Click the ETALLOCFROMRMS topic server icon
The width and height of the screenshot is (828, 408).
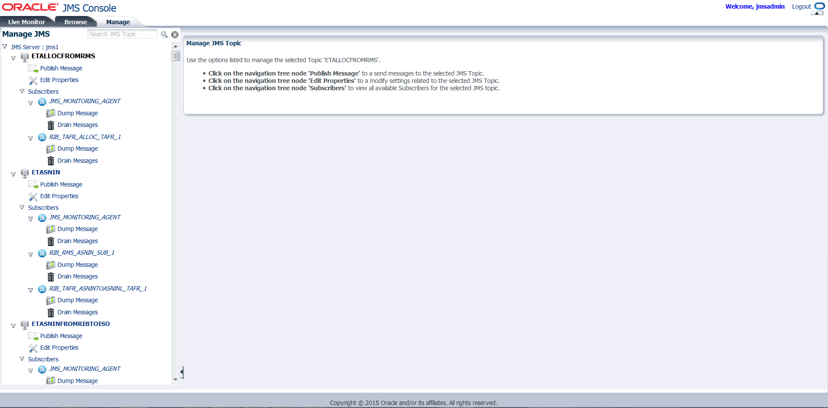25,57
